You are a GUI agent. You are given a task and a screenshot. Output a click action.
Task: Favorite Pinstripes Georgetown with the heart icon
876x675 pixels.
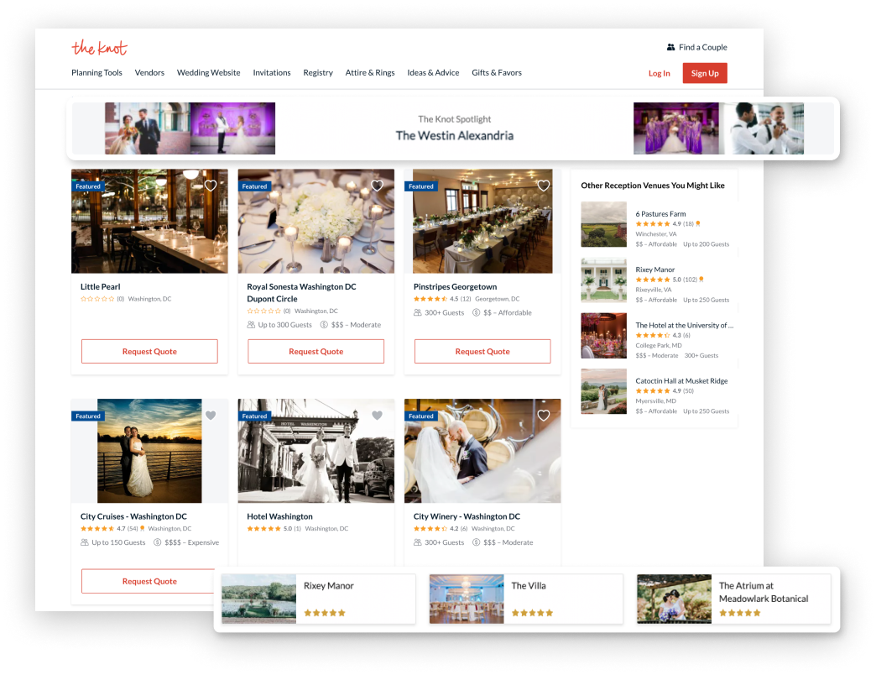(544, 186)
